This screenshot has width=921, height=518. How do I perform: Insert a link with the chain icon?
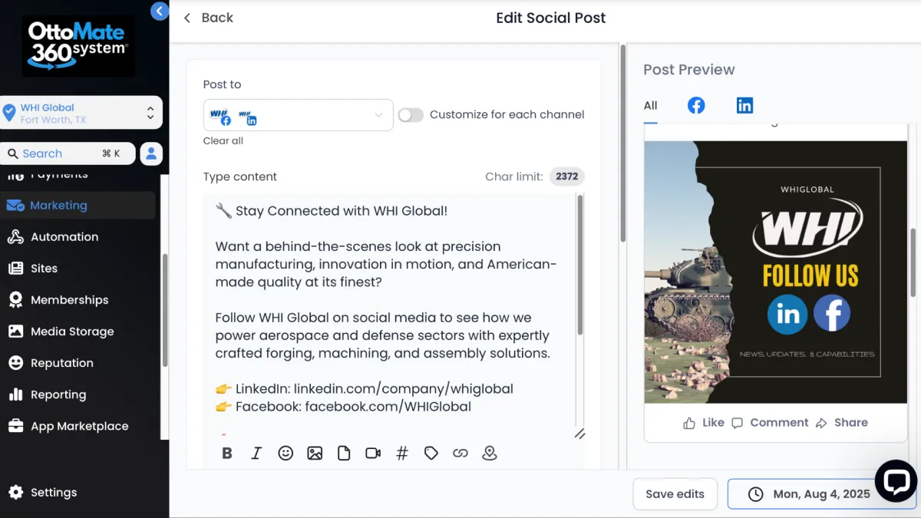[460, 454]
